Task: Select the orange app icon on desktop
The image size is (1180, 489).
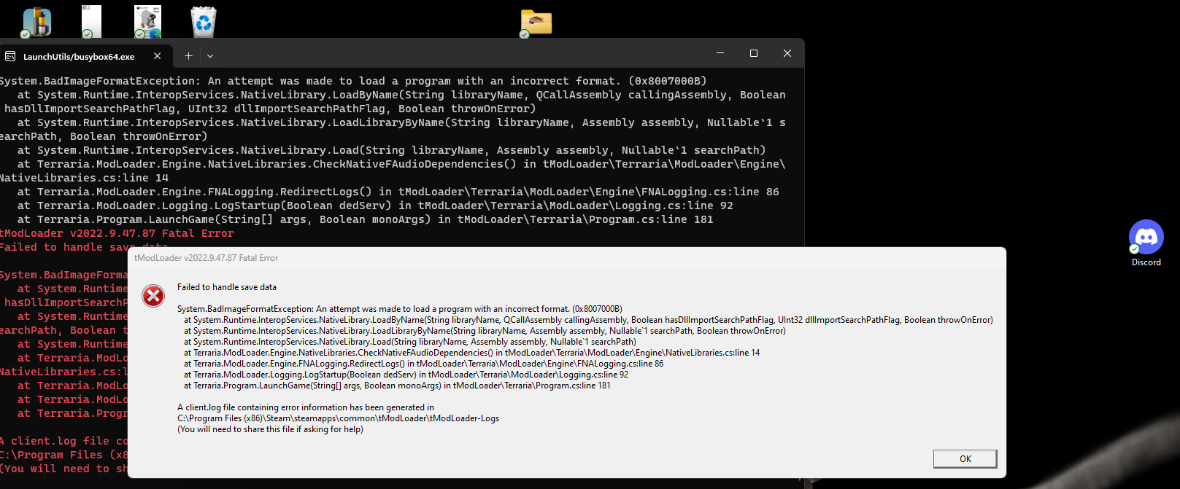Action: (36, 22)
